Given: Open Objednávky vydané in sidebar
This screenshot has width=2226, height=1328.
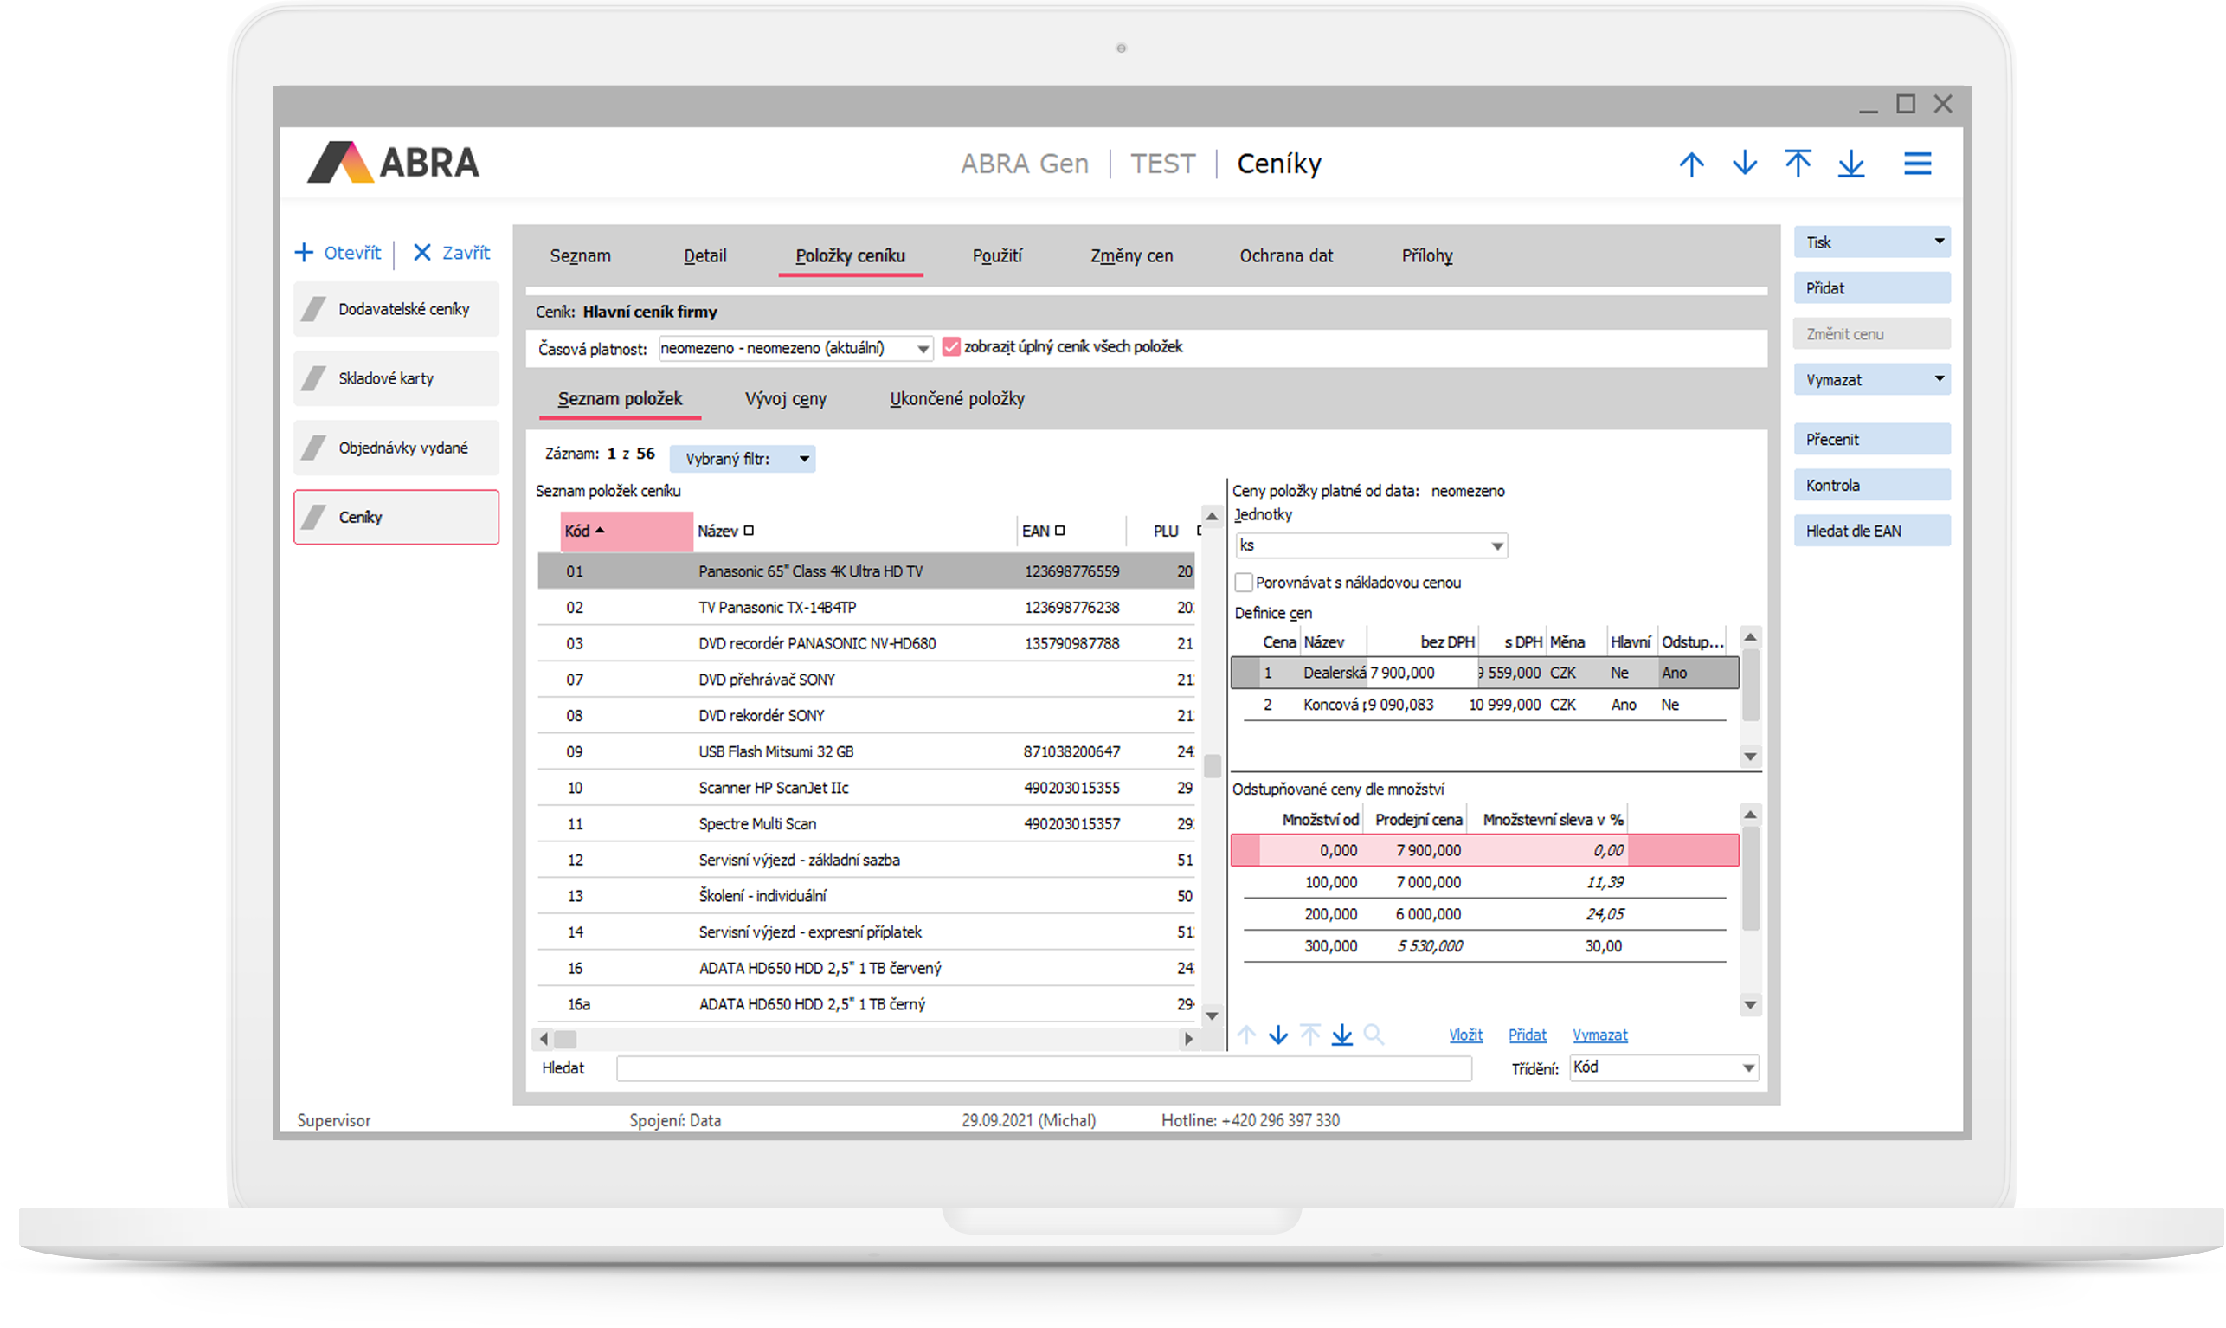Looking at the screenshot, I should point(396,448).
